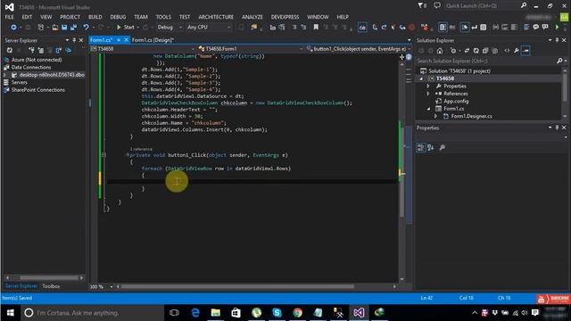Click the Open File toolbar icon
Screen dimensions: 571x321
54,28
